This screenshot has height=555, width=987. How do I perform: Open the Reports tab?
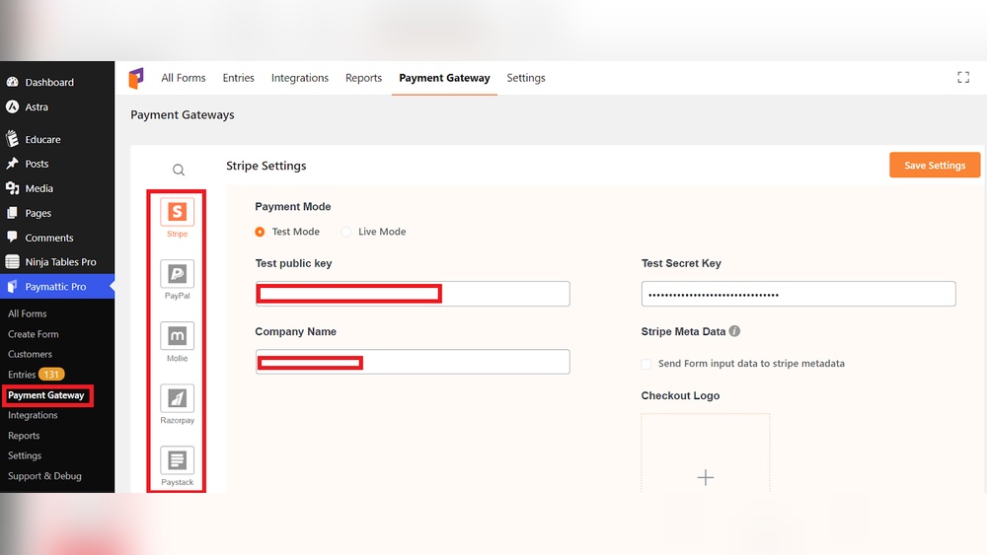tap(364, 78)
